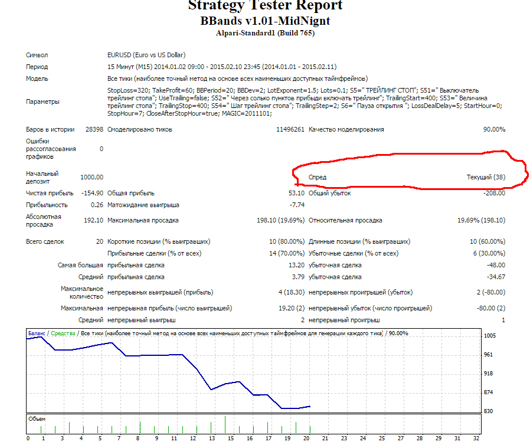Click the "Strategy Tester Report" title

pos(266,5)
